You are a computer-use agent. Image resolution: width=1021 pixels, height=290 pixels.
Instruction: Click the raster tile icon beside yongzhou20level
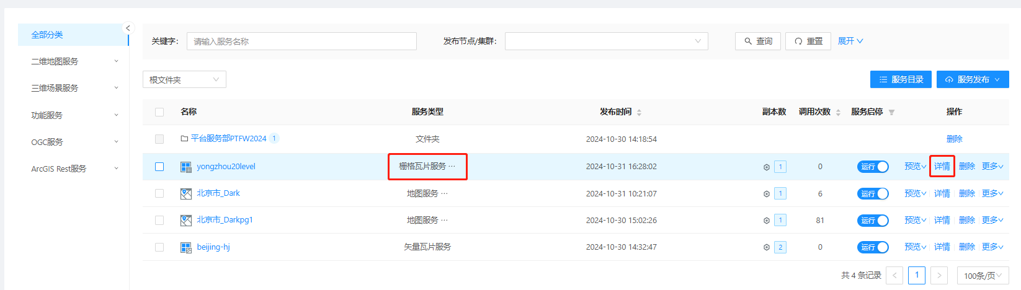coord(186,167)
